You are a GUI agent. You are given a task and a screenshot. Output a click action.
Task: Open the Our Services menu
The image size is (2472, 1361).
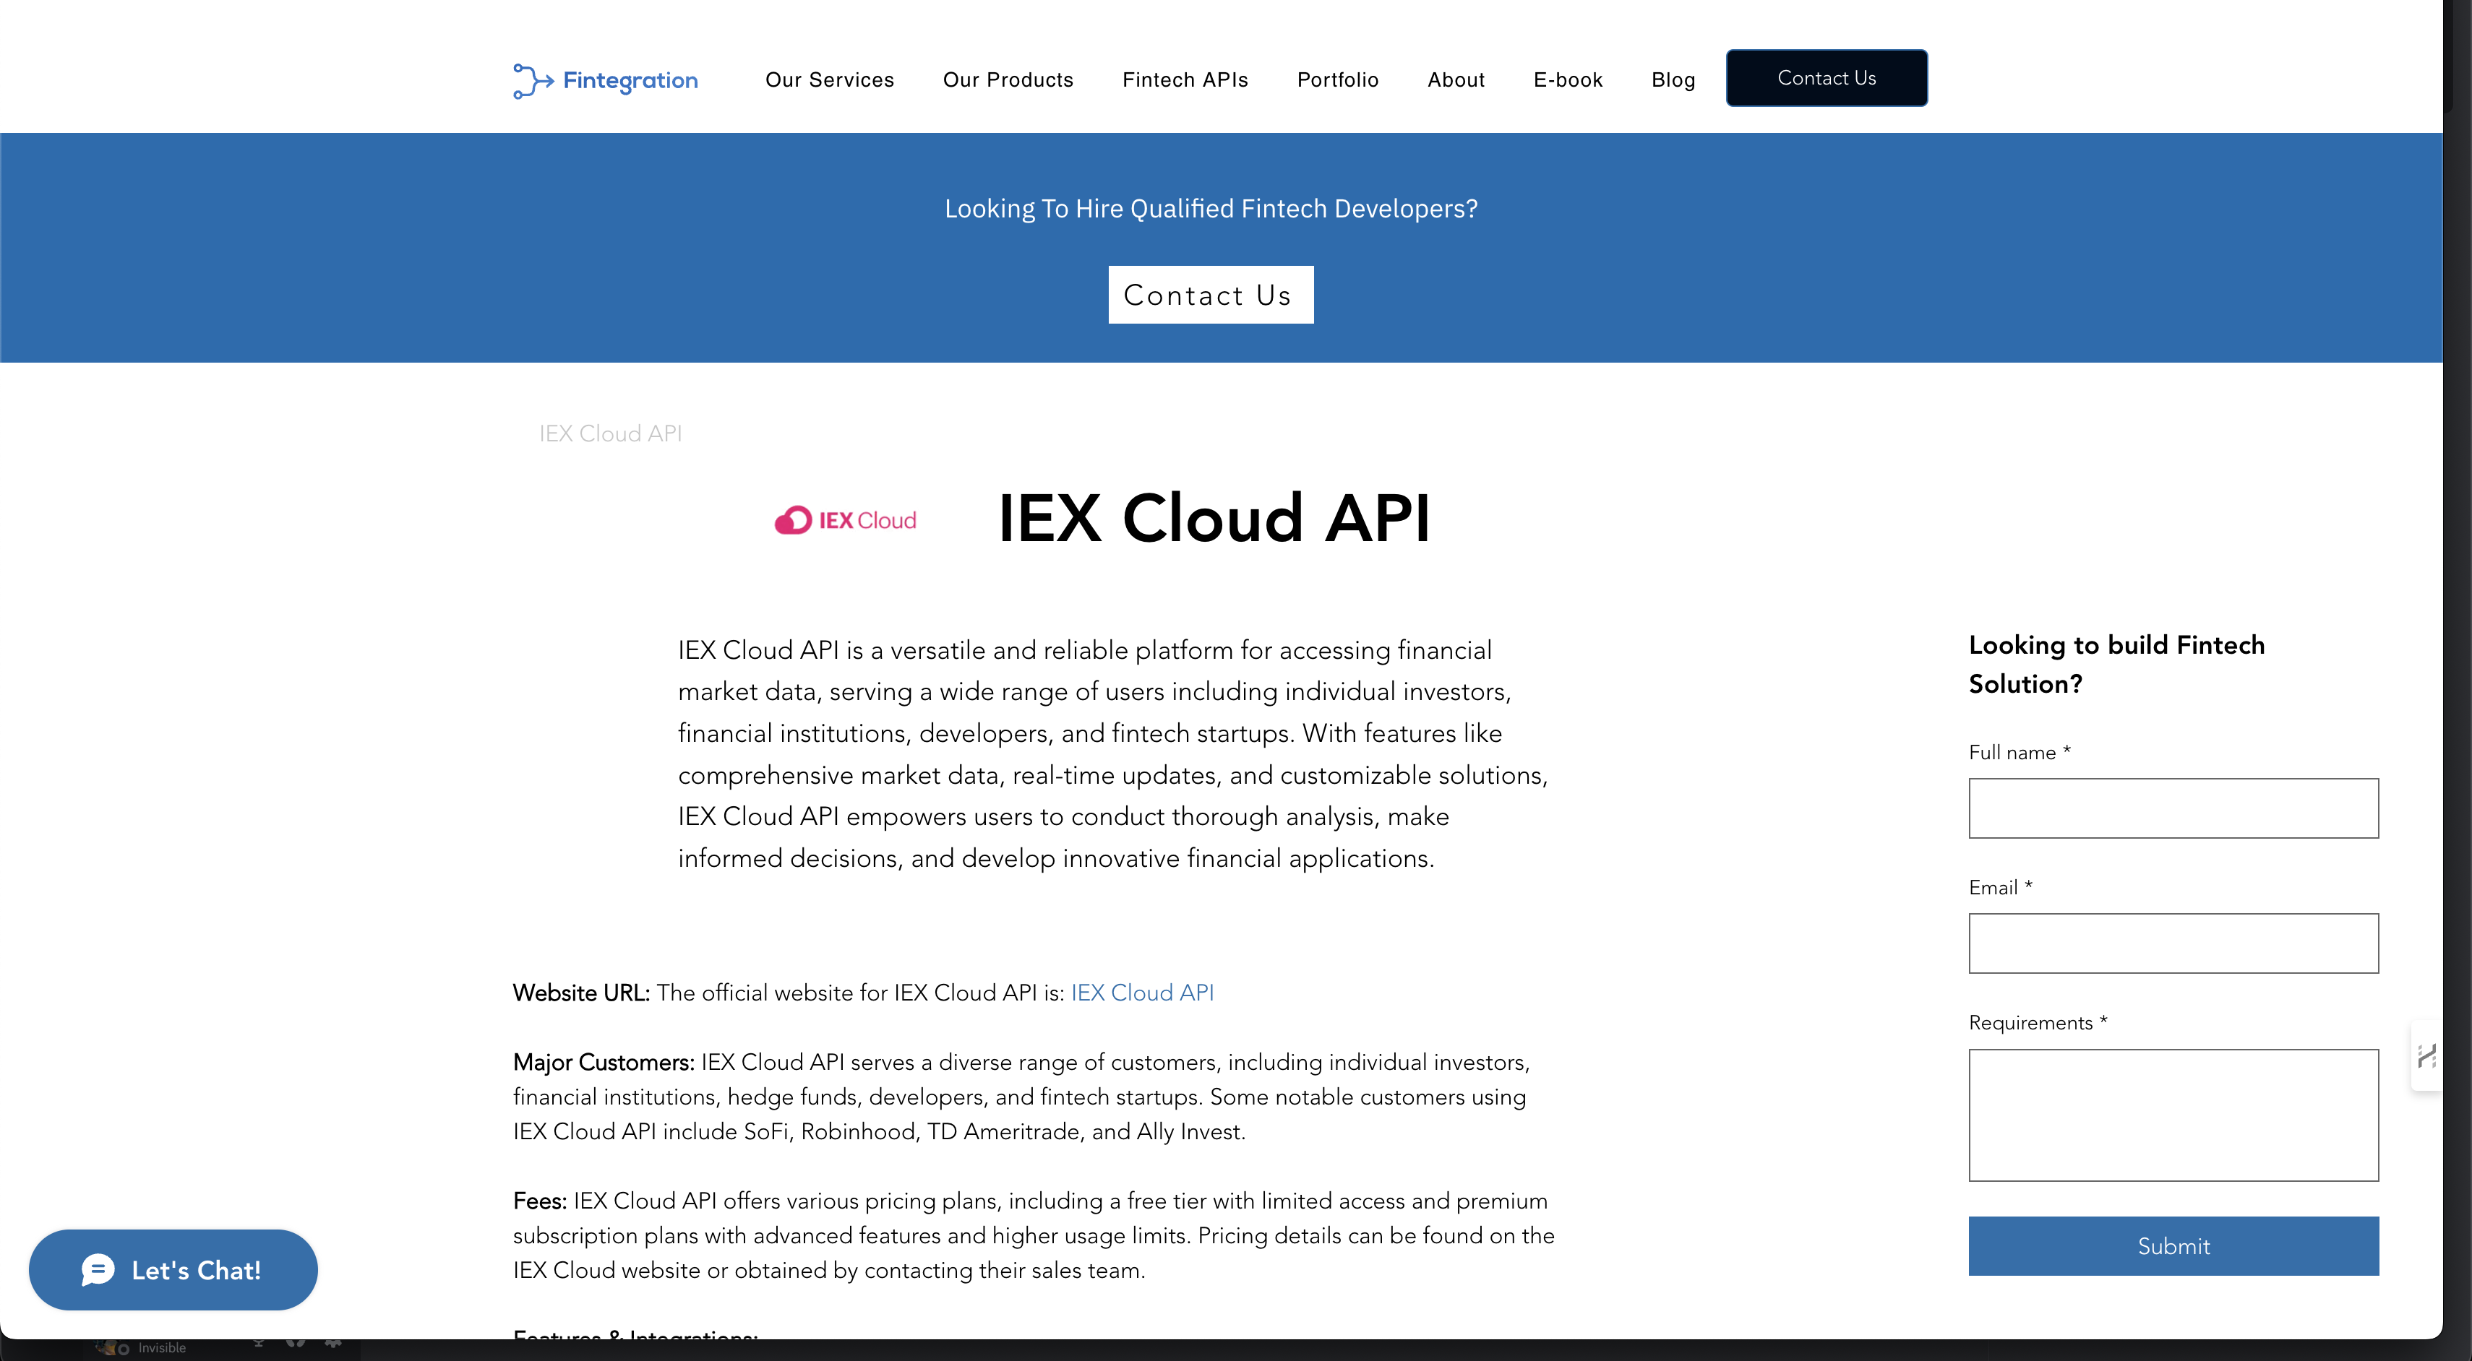(x=829, y=79)
